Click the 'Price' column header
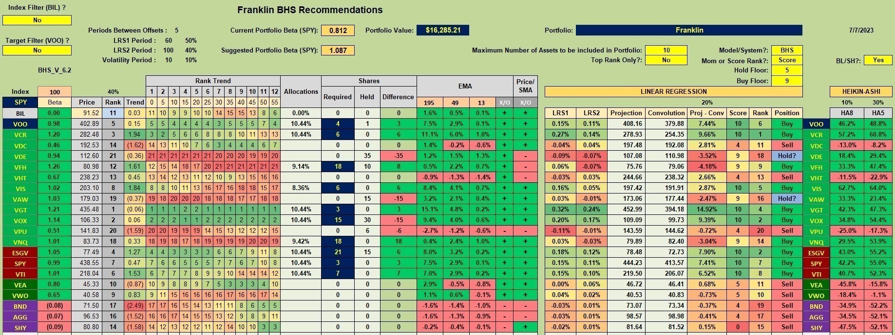 87,103
